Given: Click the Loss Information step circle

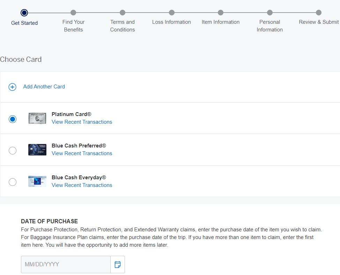Looking at the screenshot, I should pyautogui.click(x=172, y=13).
